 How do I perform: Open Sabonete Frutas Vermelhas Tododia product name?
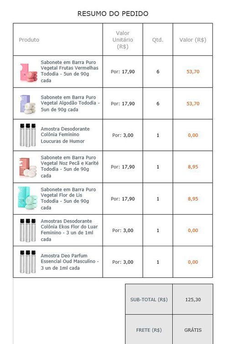coord(69,71)
